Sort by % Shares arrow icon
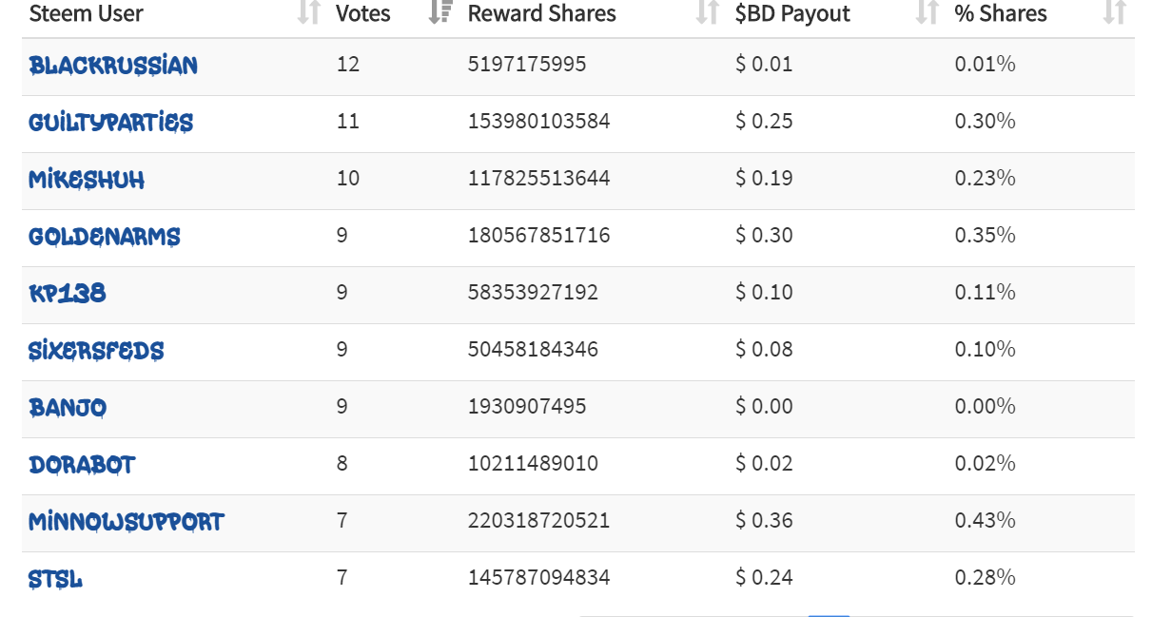This screenshot has height=617, width=1152. point(1114,12)
